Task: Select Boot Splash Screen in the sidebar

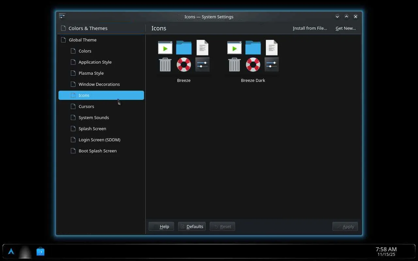Action: tap(101, 151)
